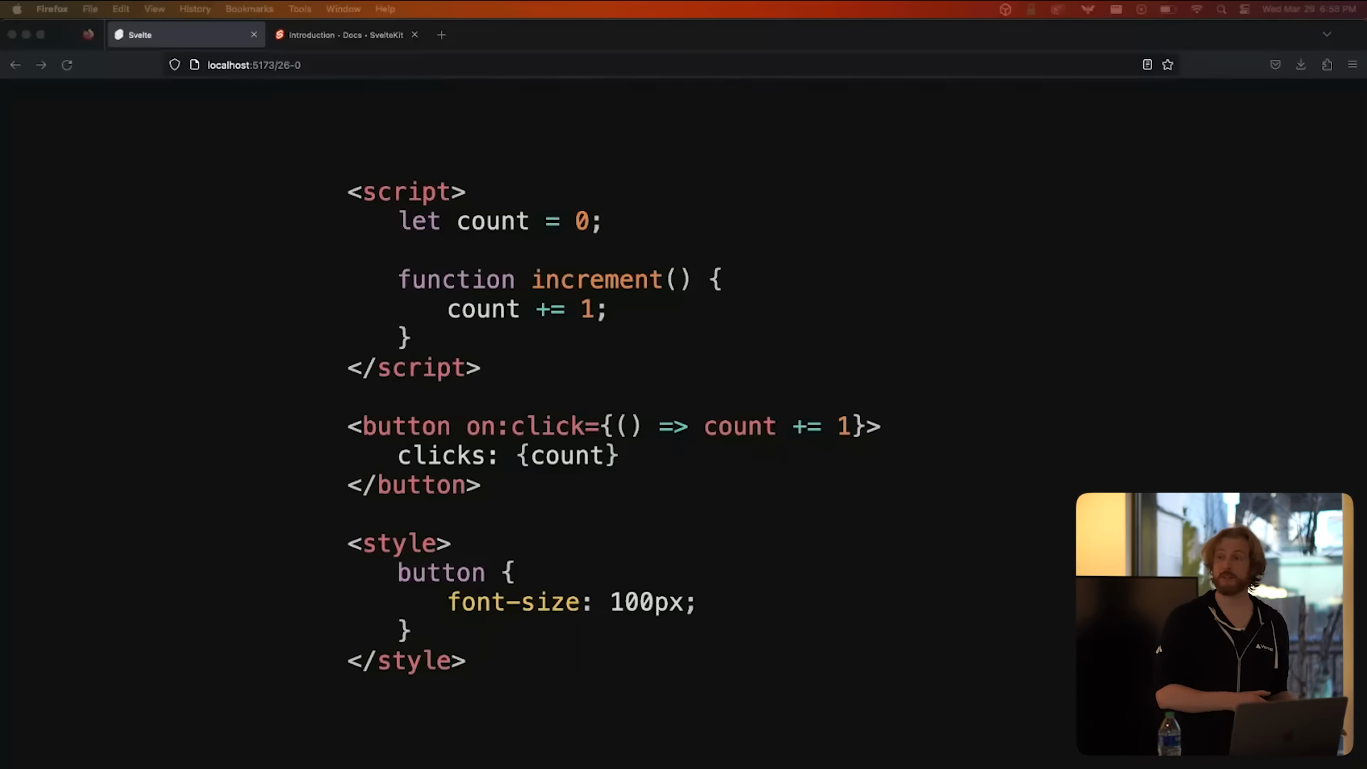The width and height of the screenshot is (1367, 769).
Task: Open the History menu
Action: coord(194,9)
